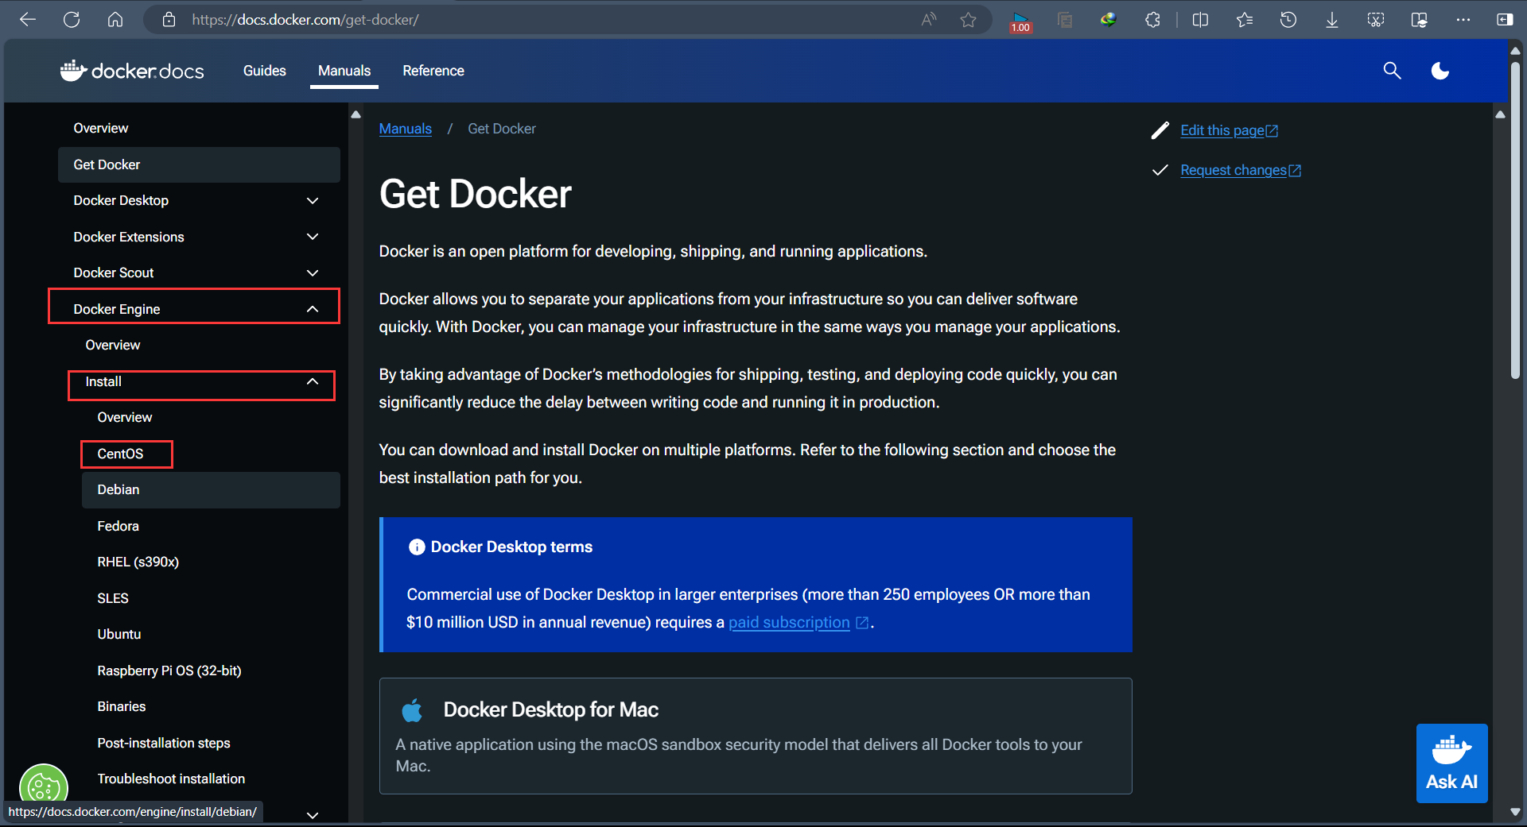Viewport: 1527px width, 827px height.
Task: Open the Manuals tab
Action: click(344, 71)
